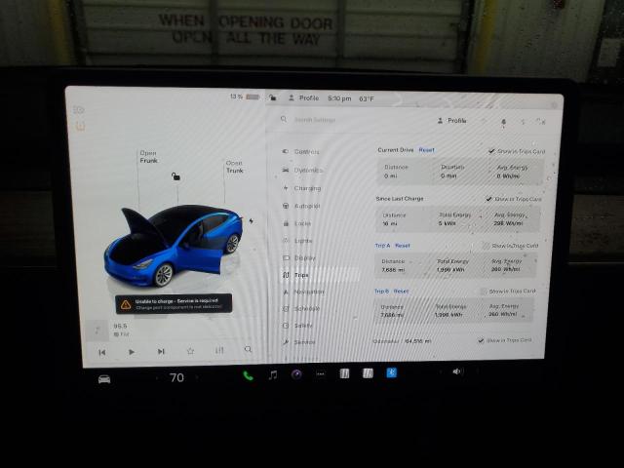Tap the orange seatbelt warning icon
This screenshot has height=468, width=624.
click(x=80, y=127)
